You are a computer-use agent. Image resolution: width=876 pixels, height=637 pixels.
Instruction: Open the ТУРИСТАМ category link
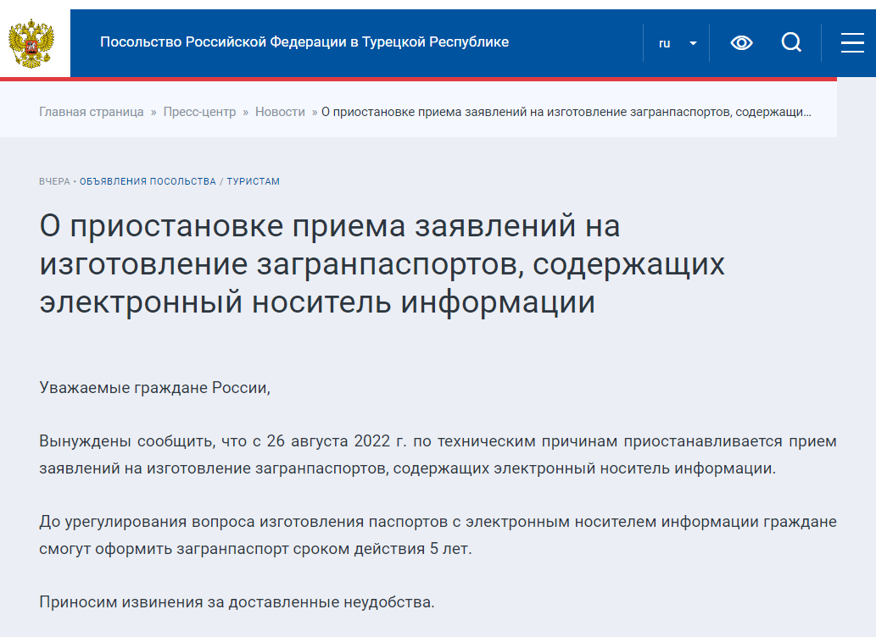(253, 181)
